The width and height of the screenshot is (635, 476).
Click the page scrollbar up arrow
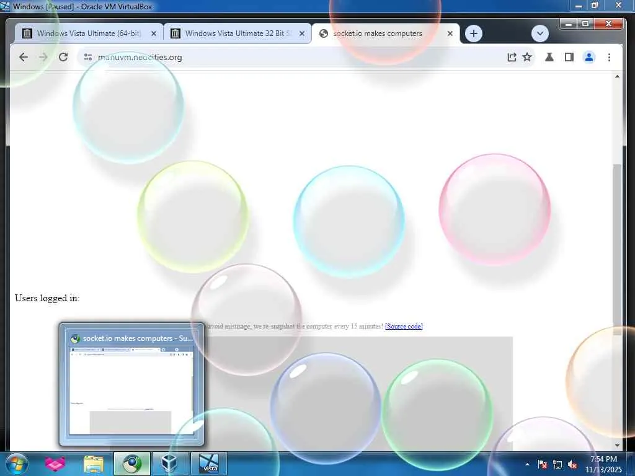617,76
